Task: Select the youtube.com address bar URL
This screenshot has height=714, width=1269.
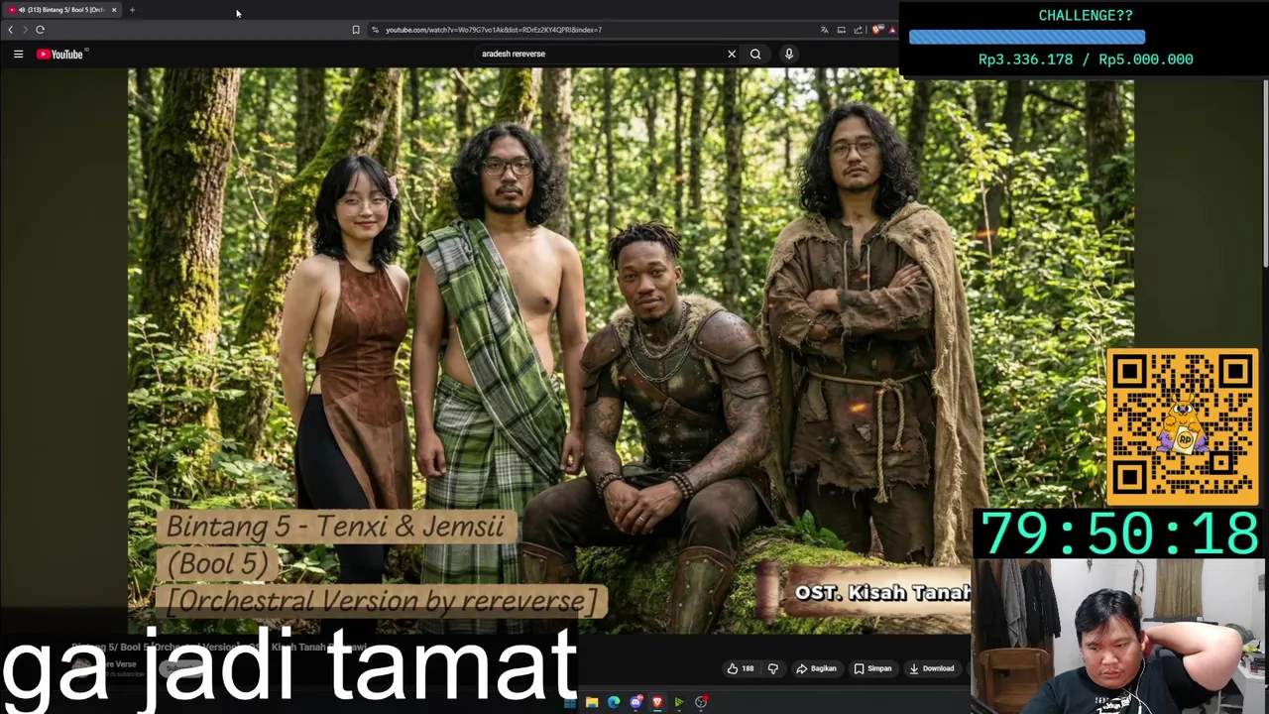Action: [494, 30]
